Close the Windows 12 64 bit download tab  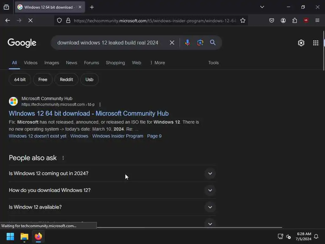(80, 7)
